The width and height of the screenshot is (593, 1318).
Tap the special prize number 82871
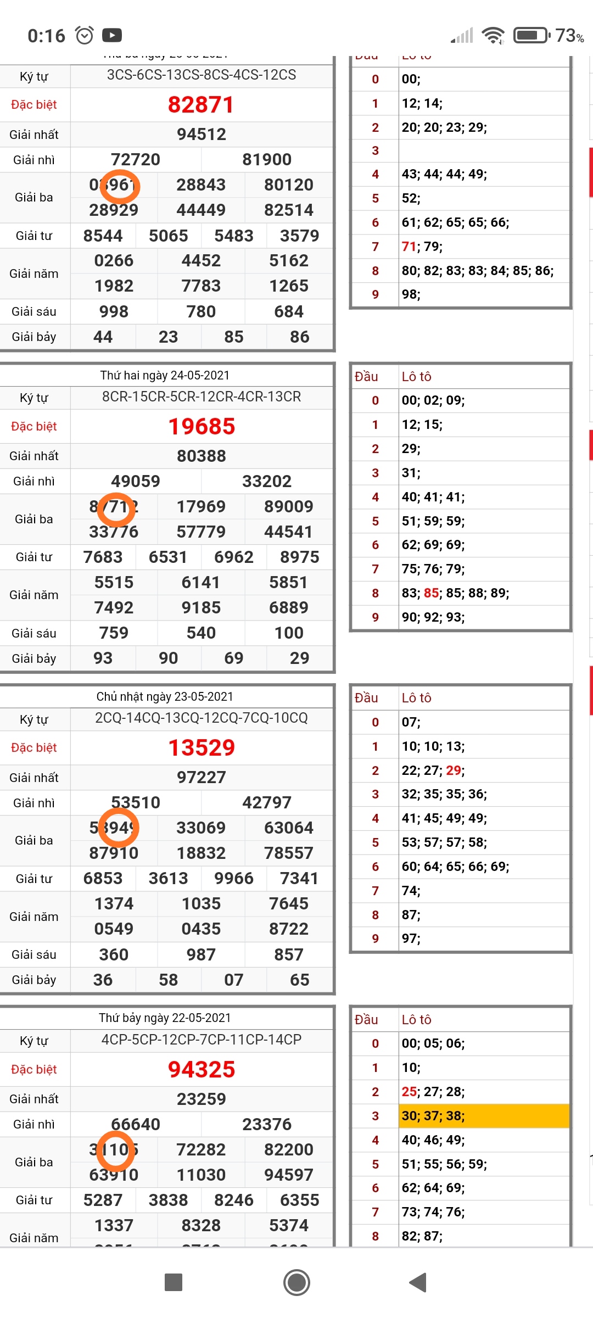(201, 105)
